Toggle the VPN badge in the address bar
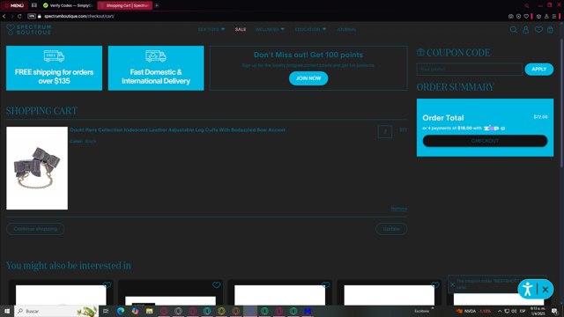Viewport: 564px width, 317px height. pyautogui.click(x=32, y=16)
